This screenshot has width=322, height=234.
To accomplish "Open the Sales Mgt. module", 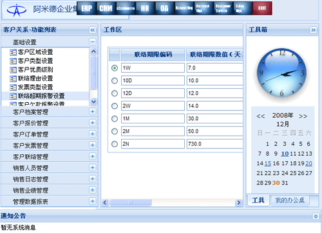I will [243, 8].
